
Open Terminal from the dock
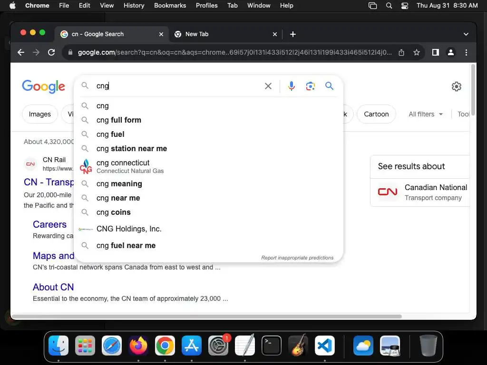(x=272, y=346)
